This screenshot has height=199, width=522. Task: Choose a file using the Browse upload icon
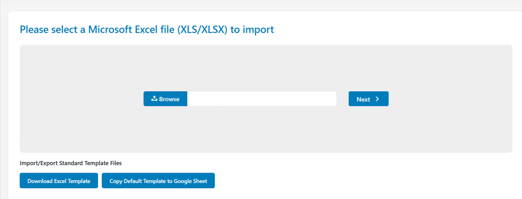[154, 98]
